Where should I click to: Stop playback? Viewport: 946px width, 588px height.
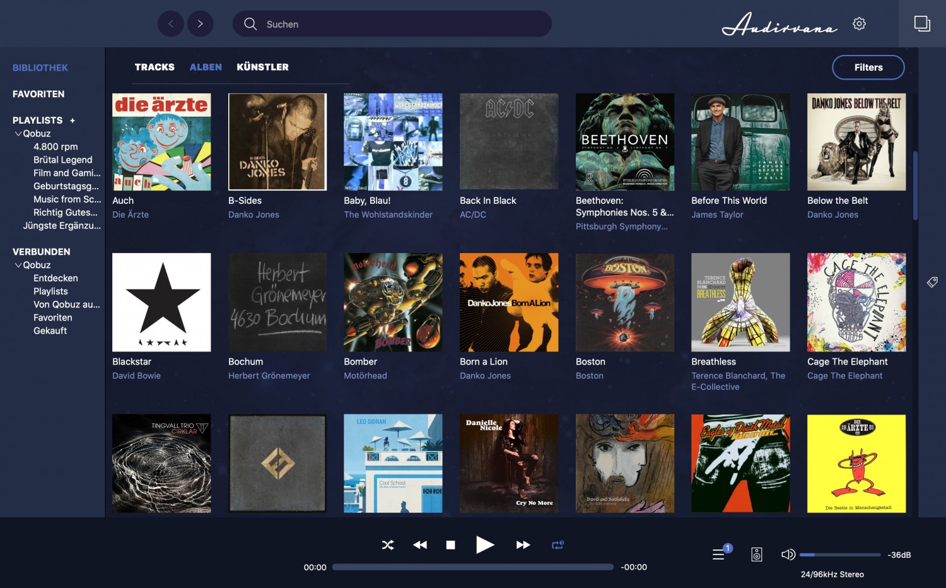[450, 544]
